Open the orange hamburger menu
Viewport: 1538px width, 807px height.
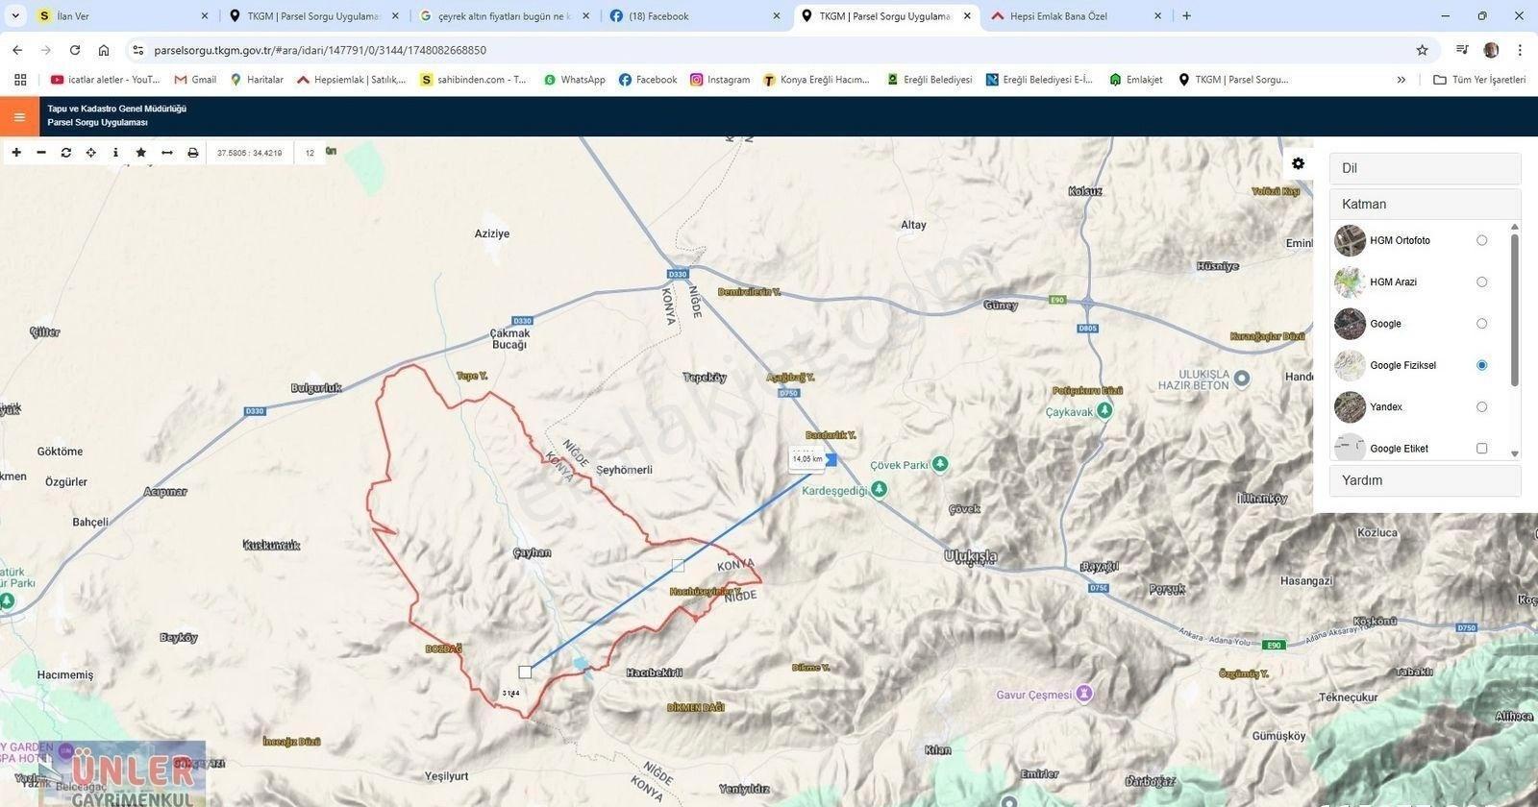point(19,117)
